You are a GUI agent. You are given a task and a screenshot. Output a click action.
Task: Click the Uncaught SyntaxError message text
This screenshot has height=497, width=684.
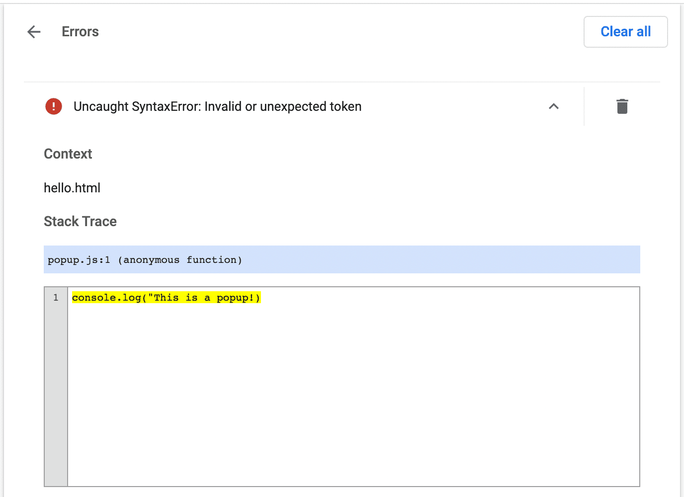point(218,106)
